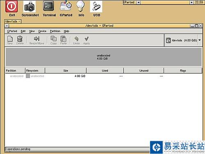Click the Used column header
Image resolution: width=205 pixels, height=154 pixels.
click(x=105, y=71)
